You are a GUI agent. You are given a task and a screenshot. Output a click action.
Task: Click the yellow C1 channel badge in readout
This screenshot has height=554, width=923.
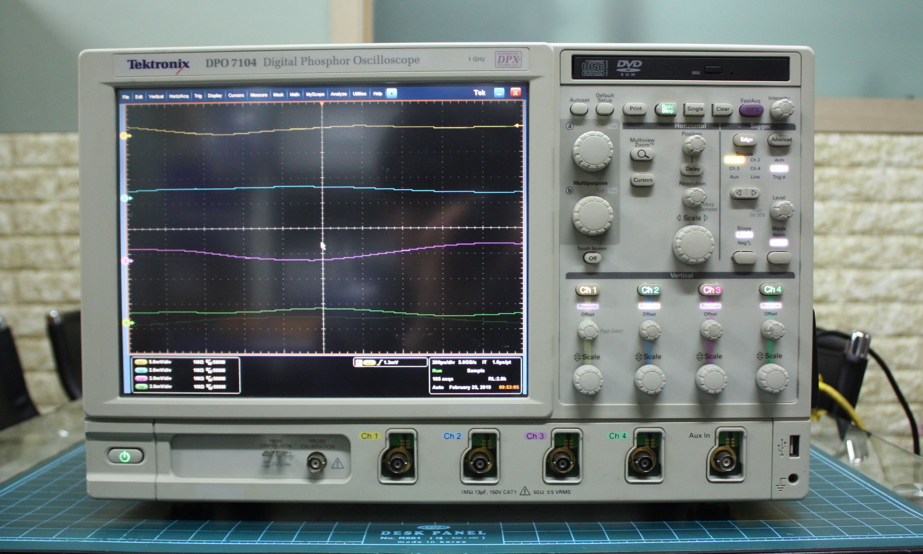pos(141,362)
